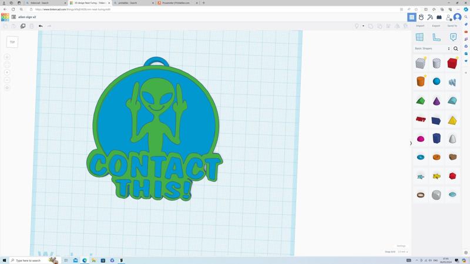Pick the blue Torus shape
Screen dimensions: 470x264
click(421, 157)
